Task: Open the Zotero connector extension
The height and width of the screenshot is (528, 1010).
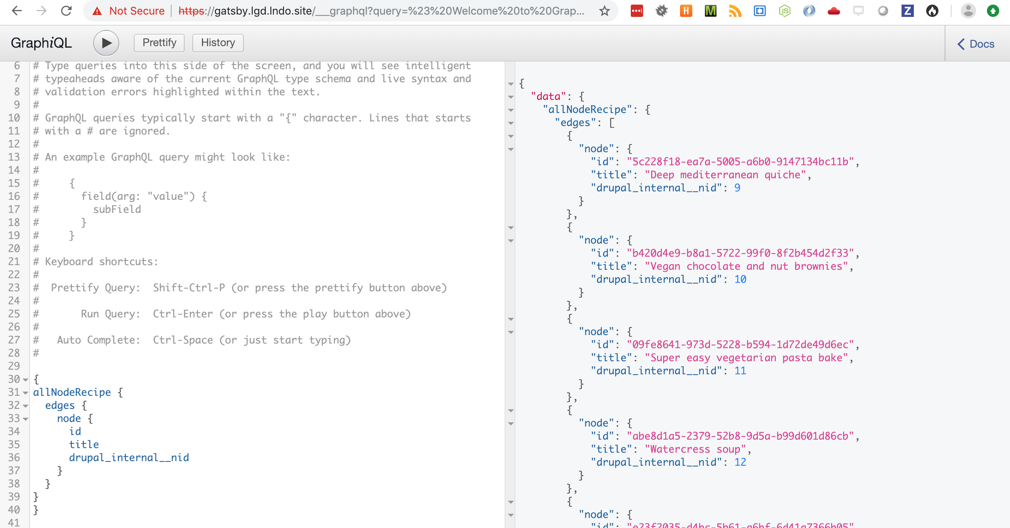Action: 907,11
